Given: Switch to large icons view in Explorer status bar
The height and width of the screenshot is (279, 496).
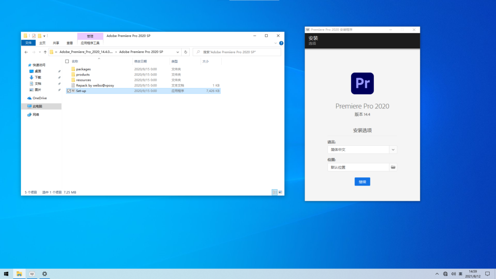Looking at the screenshot, I should pos(280,192).
